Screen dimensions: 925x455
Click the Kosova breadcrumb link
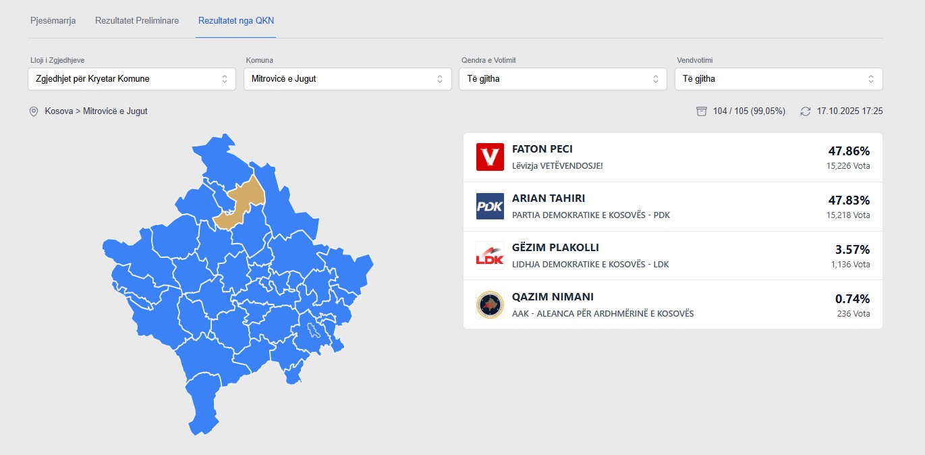pyautogui.click(x=59, y=111)
